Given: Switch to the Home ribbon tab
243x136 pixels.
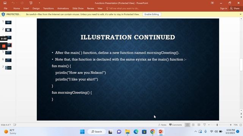Looking at the screenshot, I should [17, 8].
